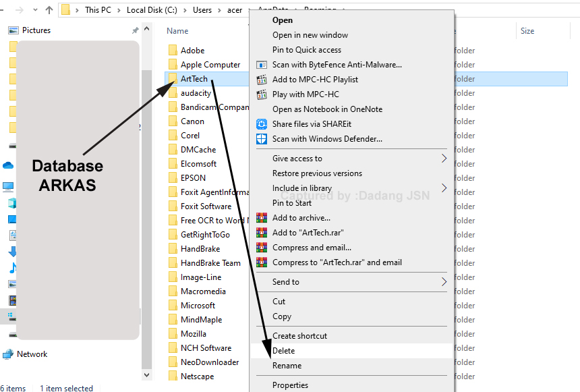The image size is (580, 392).
Task: Go to This PC in address breadcrumb
Action: pos(98,10)
